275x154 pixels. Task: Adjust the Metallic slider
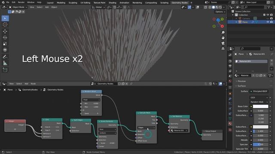pos(260,140)
